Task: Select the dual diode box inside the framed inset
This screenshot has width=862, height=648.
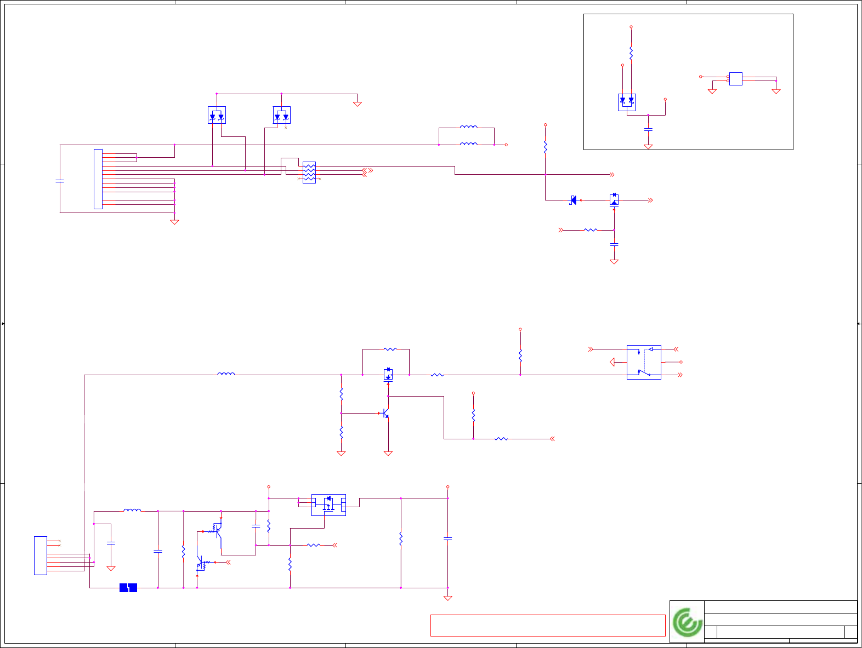Action: (x=627, y=102)
